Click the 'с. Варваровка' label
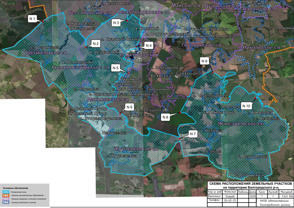This screenshot has height=208, width=294. 166,68
